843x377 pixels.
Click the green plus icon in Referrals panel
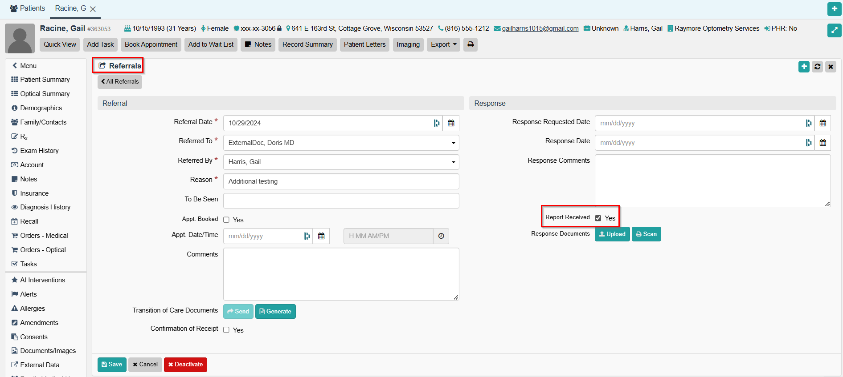tap(804, 67)
